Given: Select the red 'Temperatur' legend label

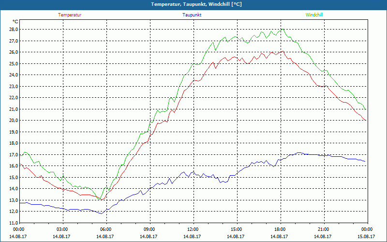Looking at the screenshot, I should [70, 15].
